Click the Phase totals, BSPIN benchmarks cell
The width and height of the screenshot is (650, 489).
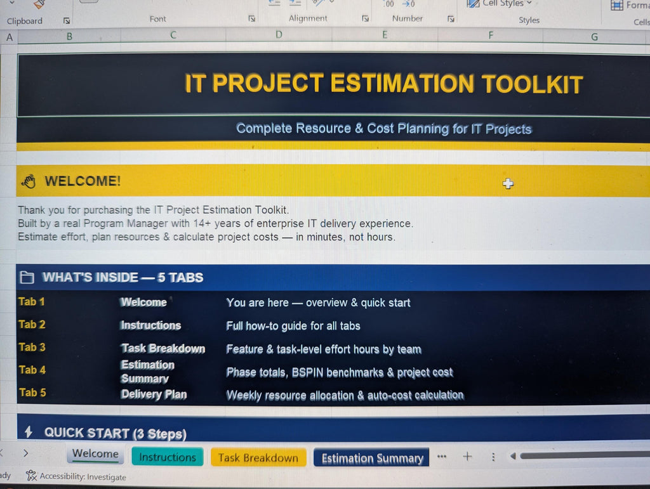[340, 373]
